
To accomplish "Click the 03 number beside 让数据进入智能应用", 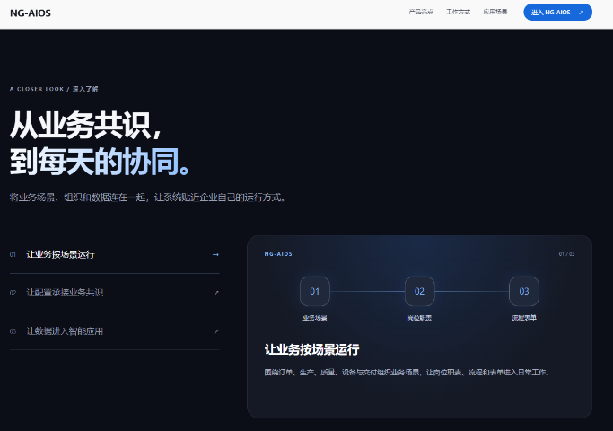I will click(x=13, y=331).
